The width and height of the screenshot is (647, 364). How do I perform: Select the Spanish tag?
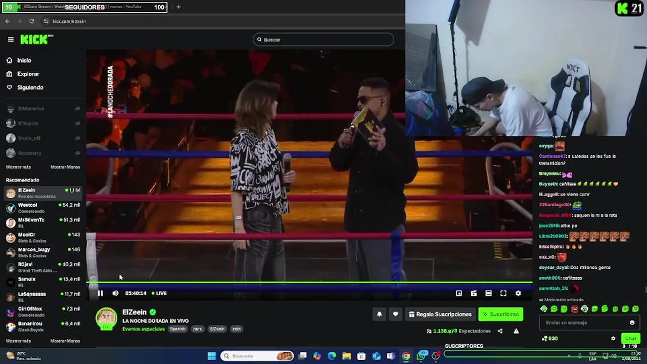click(x=177, y=329)
